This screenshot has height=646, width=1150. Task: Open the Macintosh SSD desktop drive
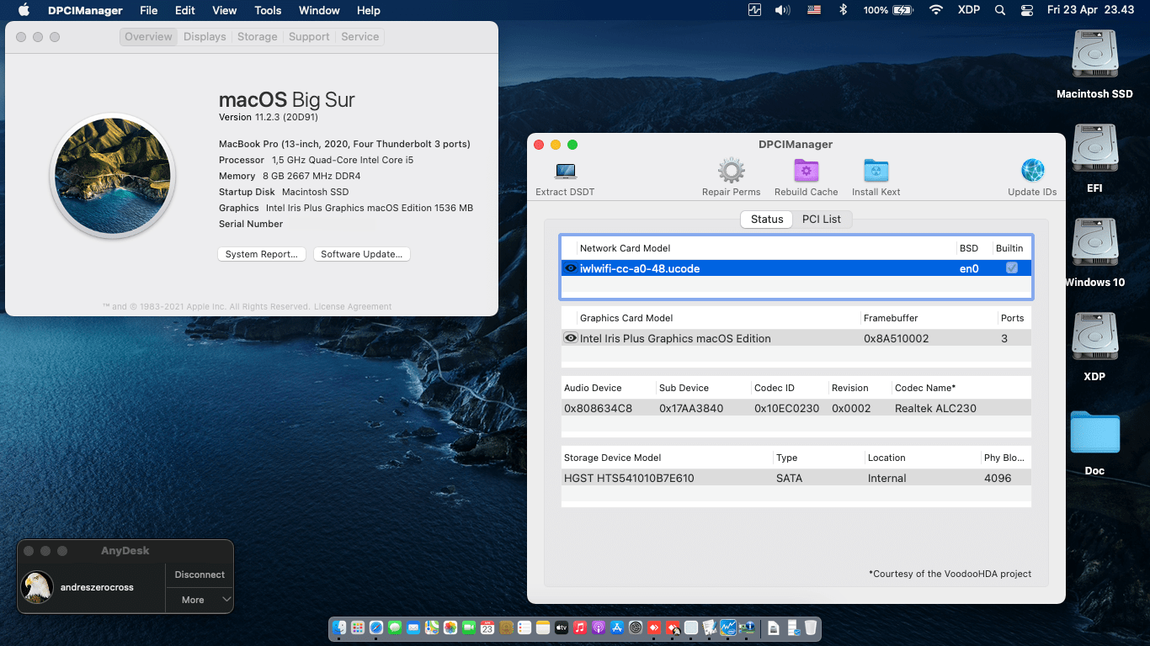1094,56
